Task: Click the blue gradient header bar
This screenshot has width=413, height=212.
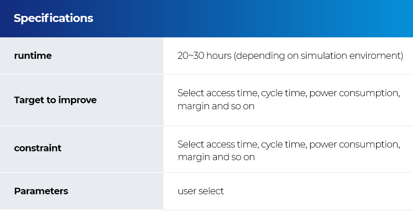Action: tap(206, 18)
